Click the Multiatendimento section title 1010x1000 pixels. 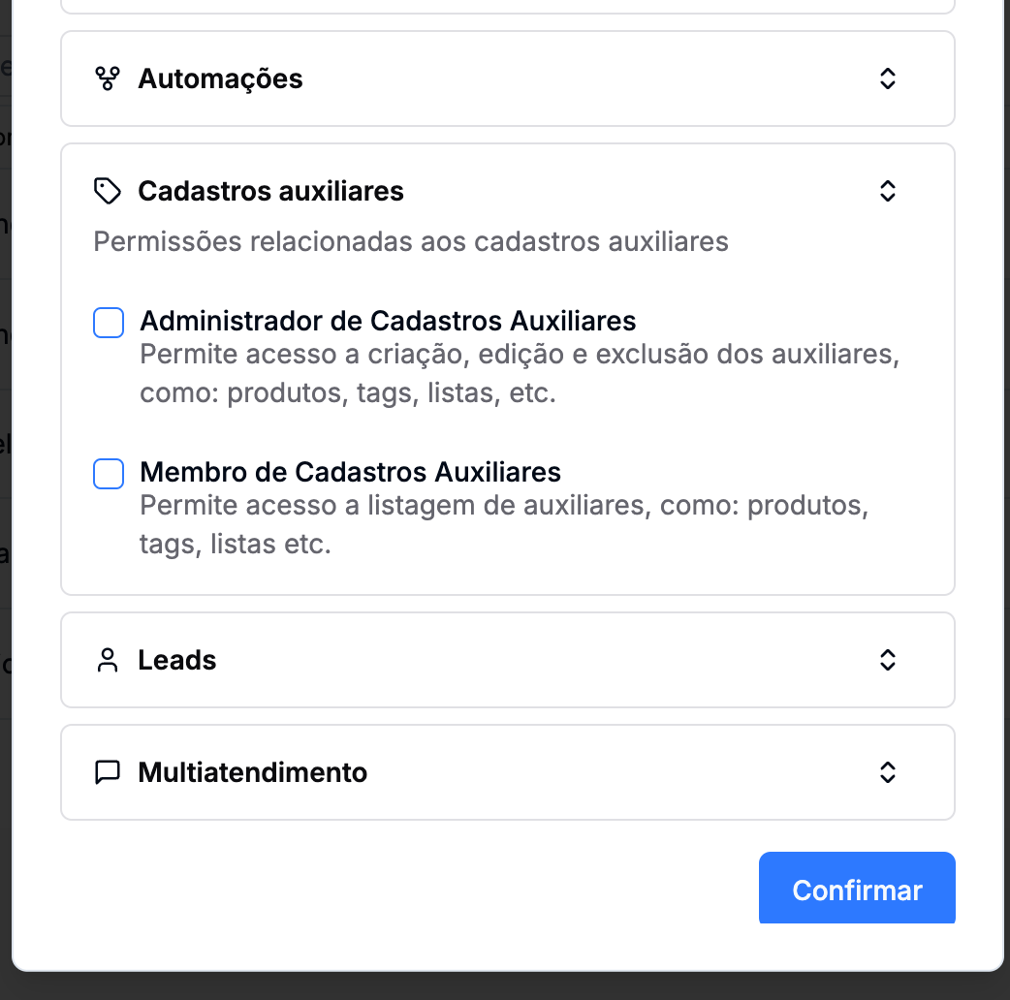253,773
